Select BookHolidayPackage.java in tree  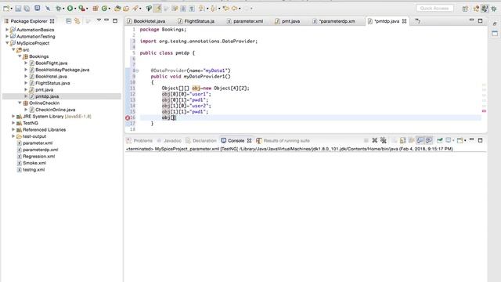63,70
